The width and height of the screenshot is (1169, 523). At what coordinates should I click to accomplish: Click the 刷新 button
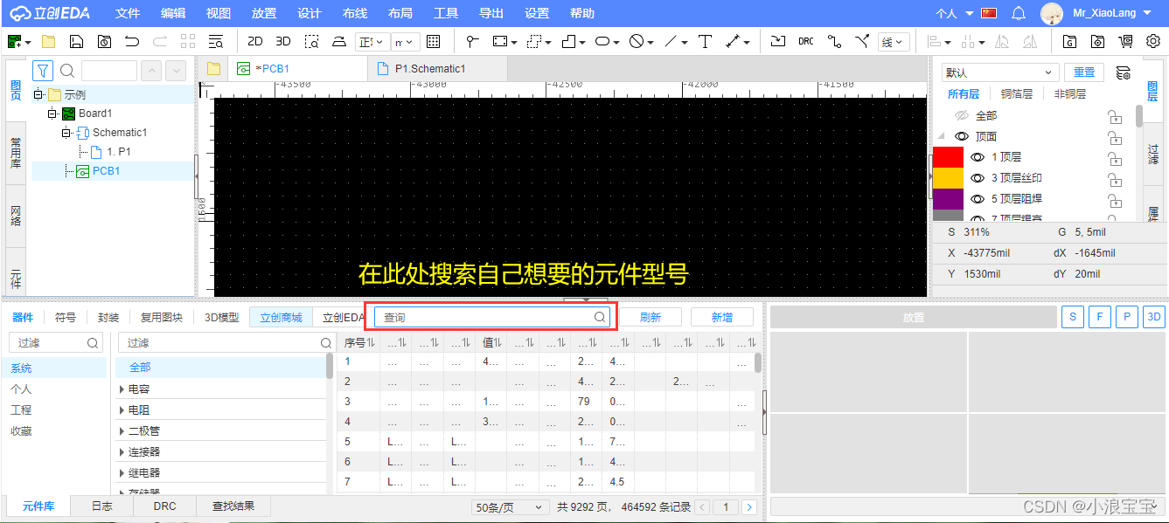(651, 318)
